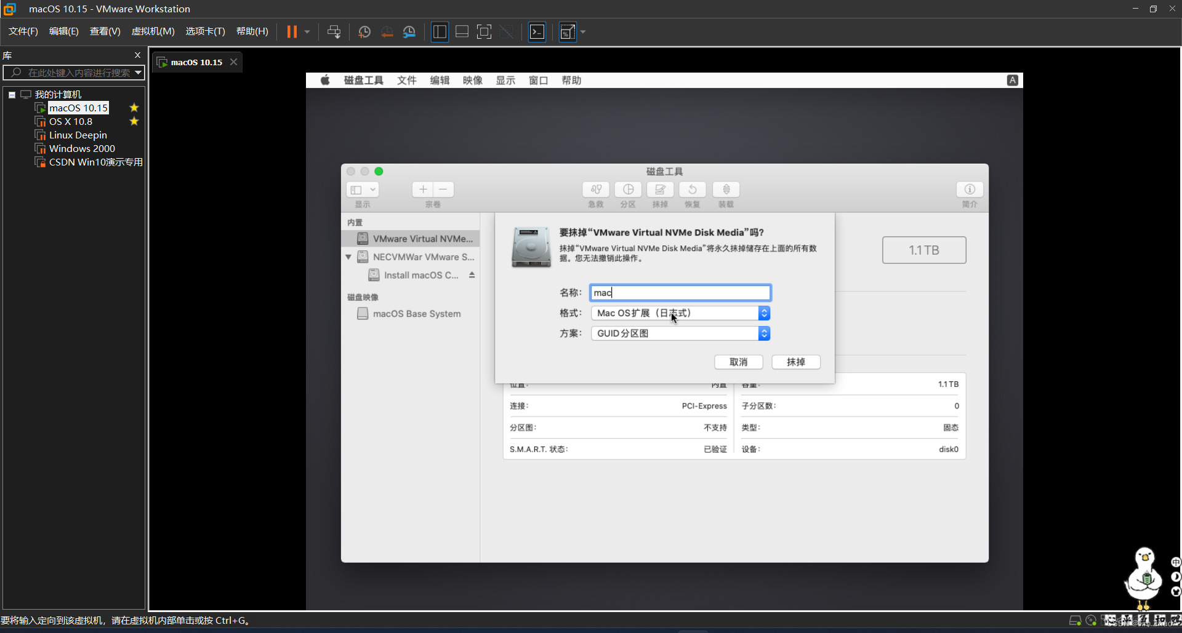This screenshot has height=633, width=1182.
Task: Switch to the macOS 10.15 tab
Action: click(x=196, y=62)
